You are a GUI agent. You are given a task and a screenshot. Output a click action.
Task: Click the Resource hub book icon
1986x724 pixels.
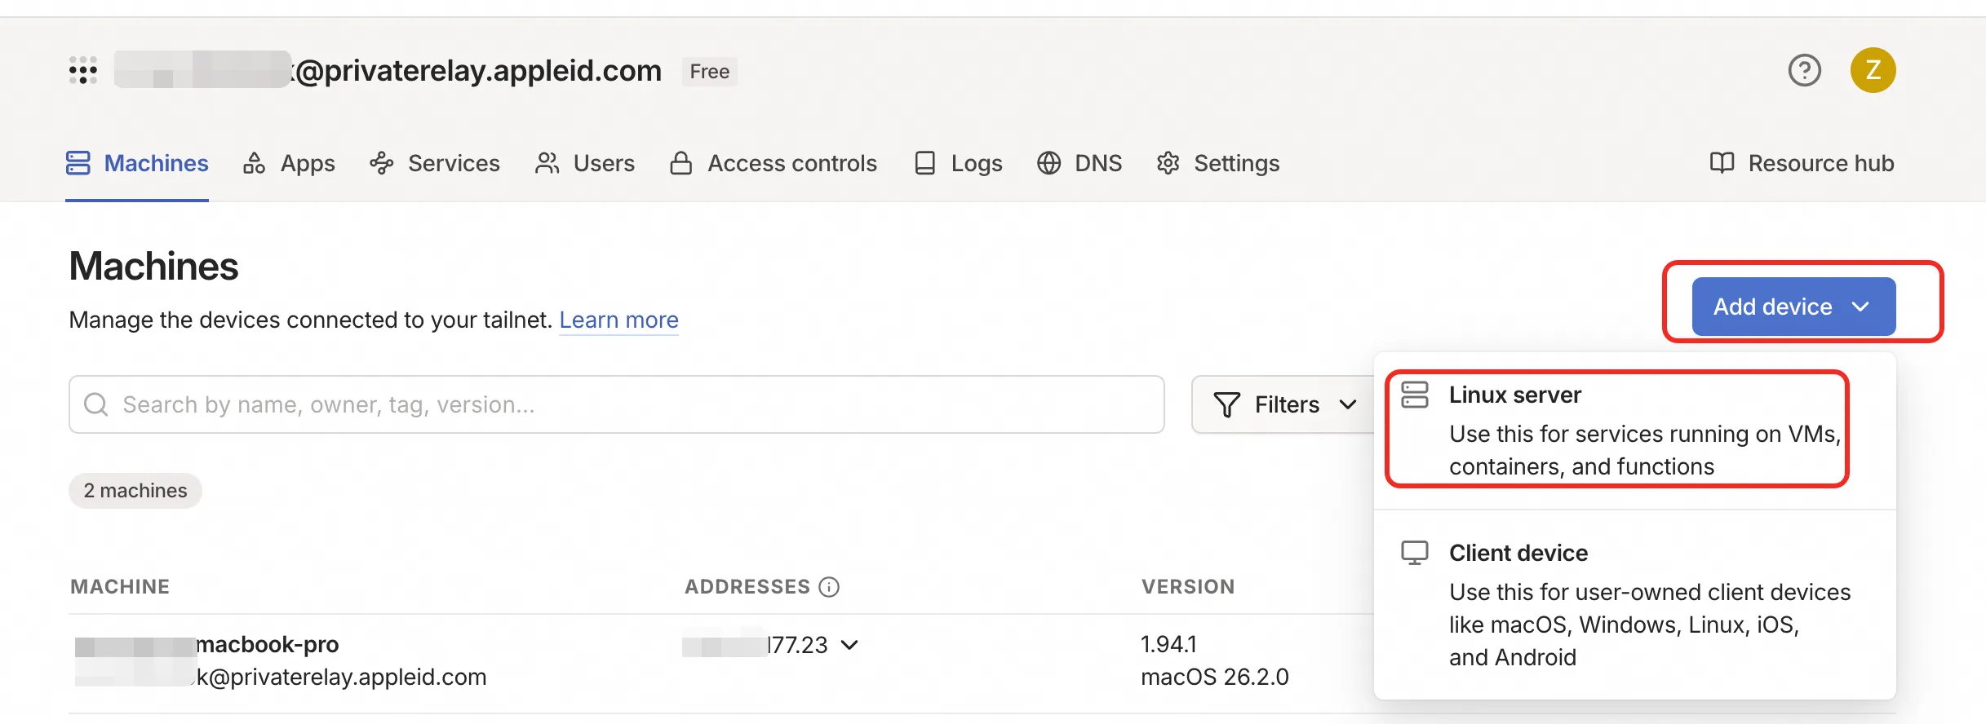click(x=1722, y=163)
